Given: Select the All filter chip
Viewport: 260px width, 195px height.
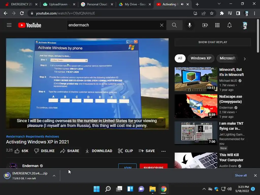Looking at the screenshot, I should click(x=180, y=58).
